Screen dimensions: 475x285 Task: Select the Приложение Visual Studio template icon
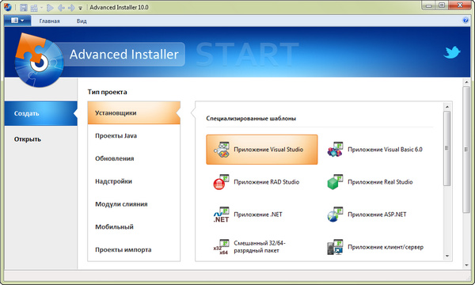pyautogui.click(x=222, y=150)
